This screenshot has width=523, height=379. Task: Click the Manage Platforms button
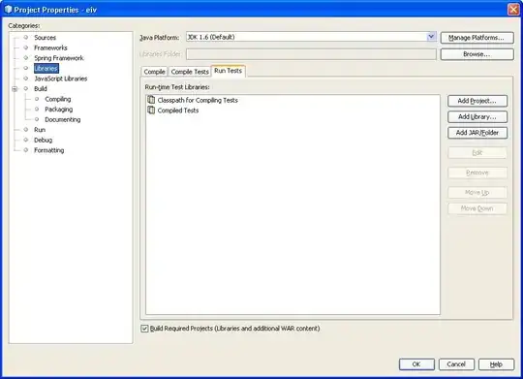[477, 38]
